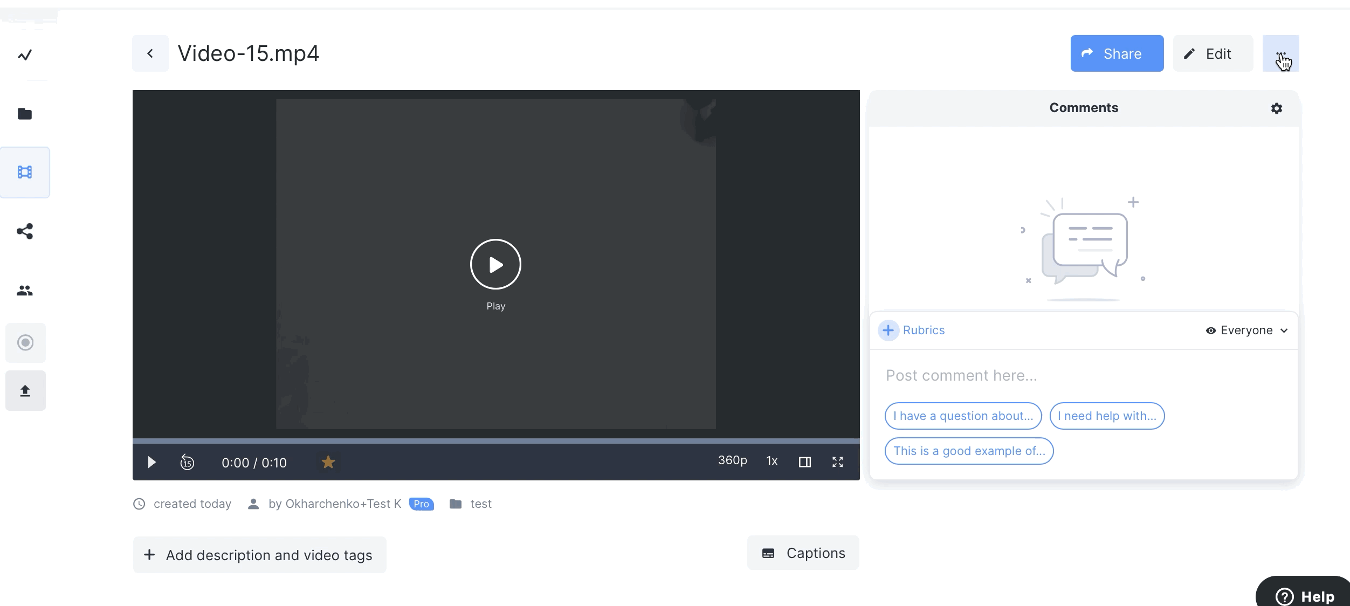Open the sharing icon in sidebar
This screenshot has height=606, width=1350.
(x=25, y=231)
